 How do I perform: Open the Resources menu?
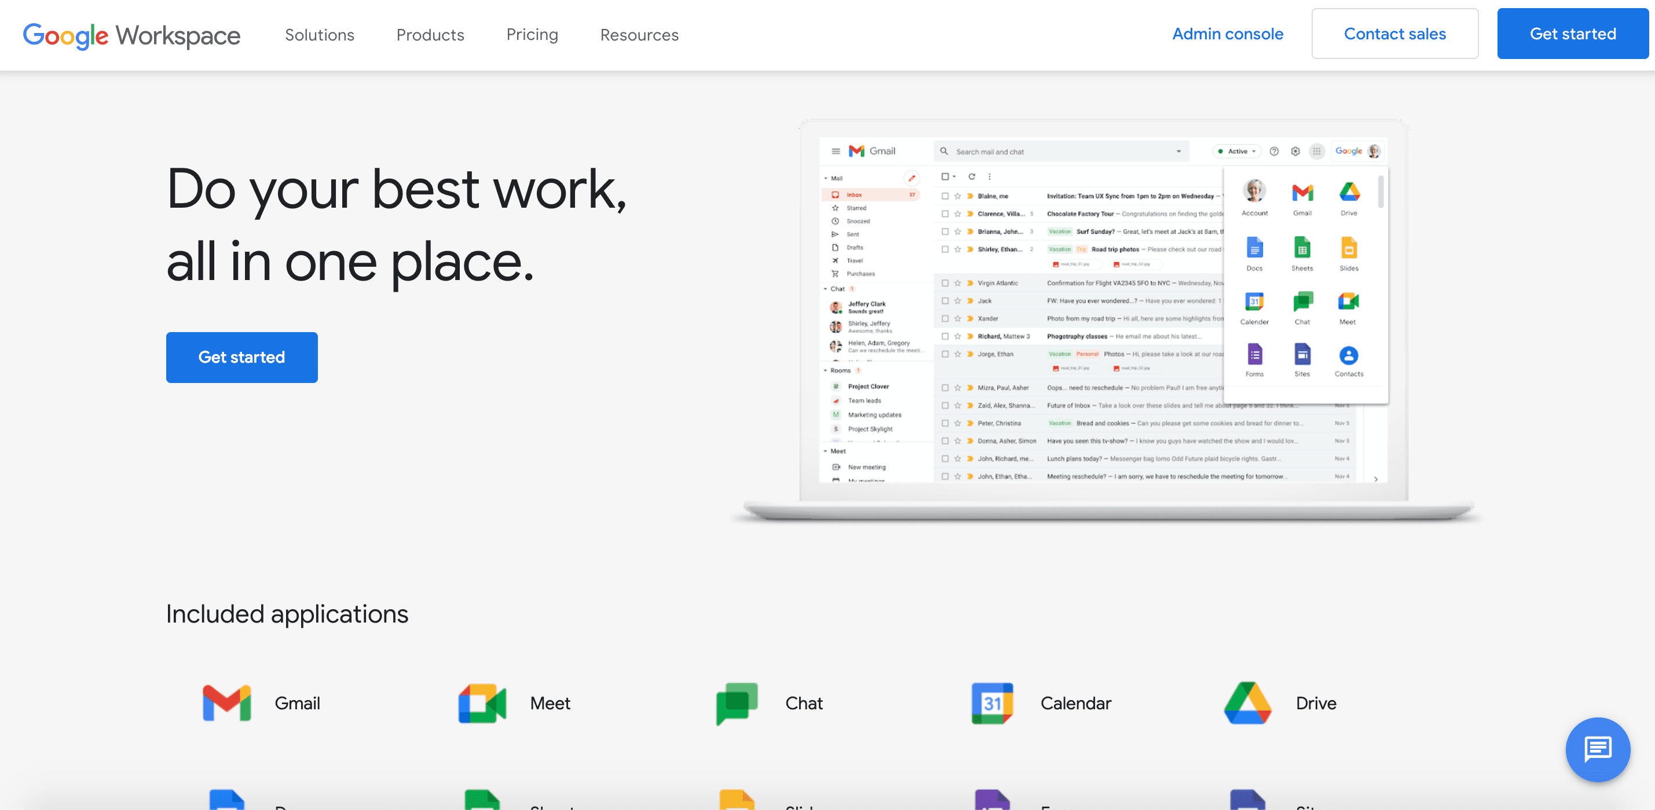[639, 35]
